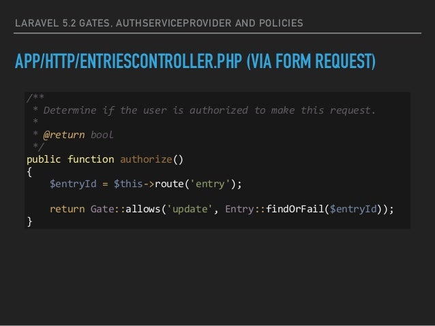Click the 'public' keyword in the code
Image resolution: width=435 pixels, height=326 pixels.
tap(44, 159)
